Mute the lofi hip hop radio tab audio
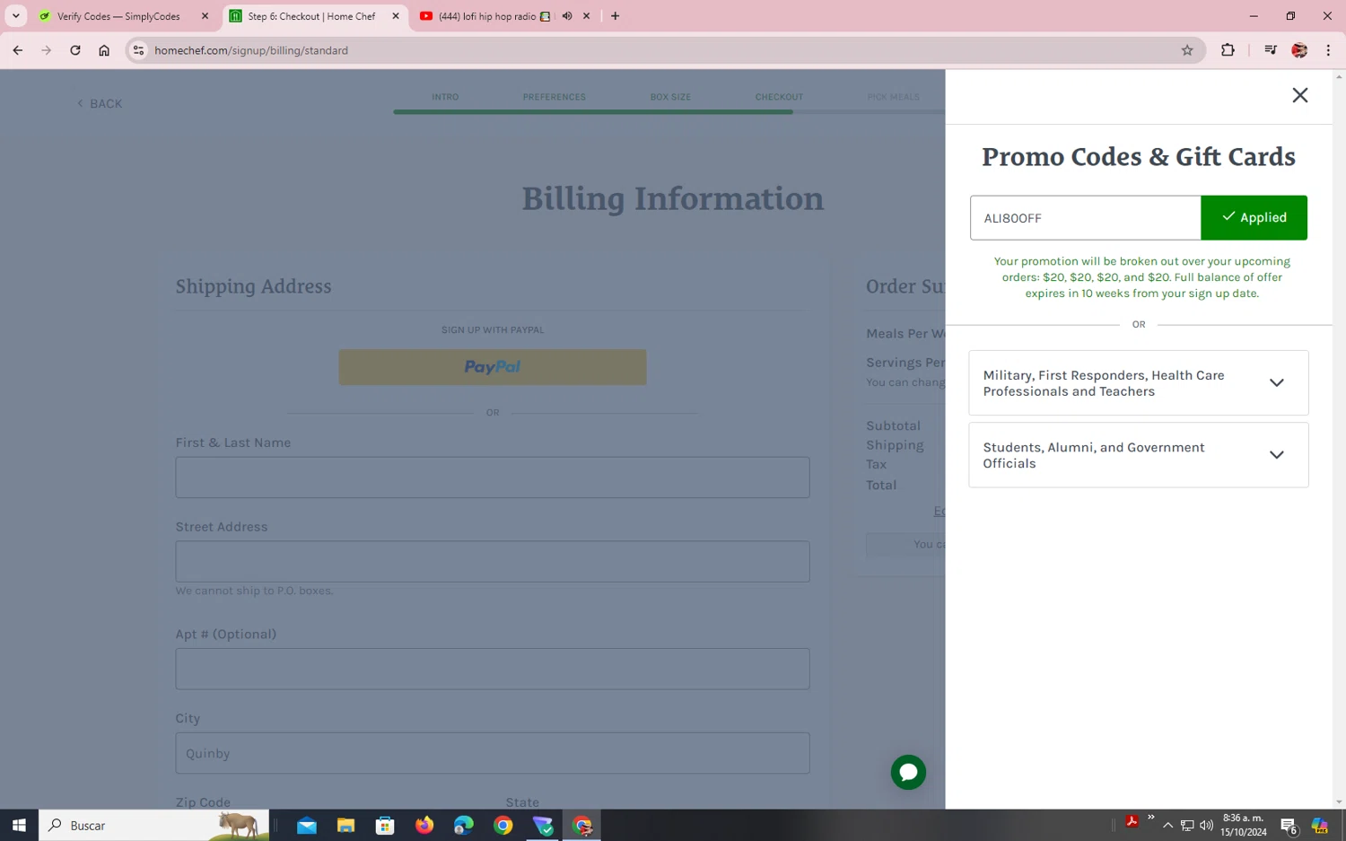Image resolution: width=1346 pixels, height=841 pixels. 567,16
